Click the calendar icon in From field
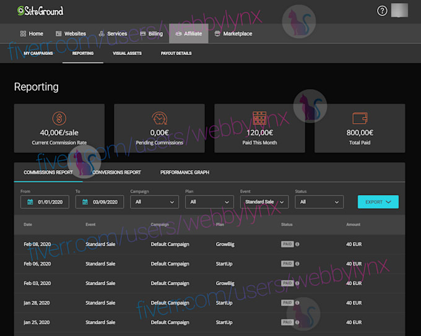Viewport: 421px width, 336px height. [x=30, y=202]
